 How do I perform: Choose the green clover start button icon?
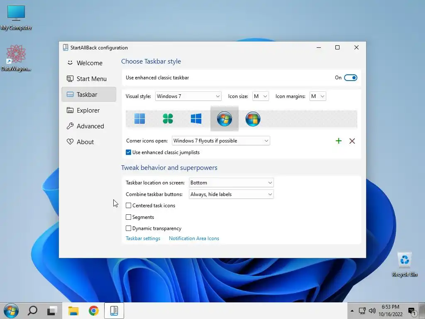pyautogui.click(x=168, y=118)
